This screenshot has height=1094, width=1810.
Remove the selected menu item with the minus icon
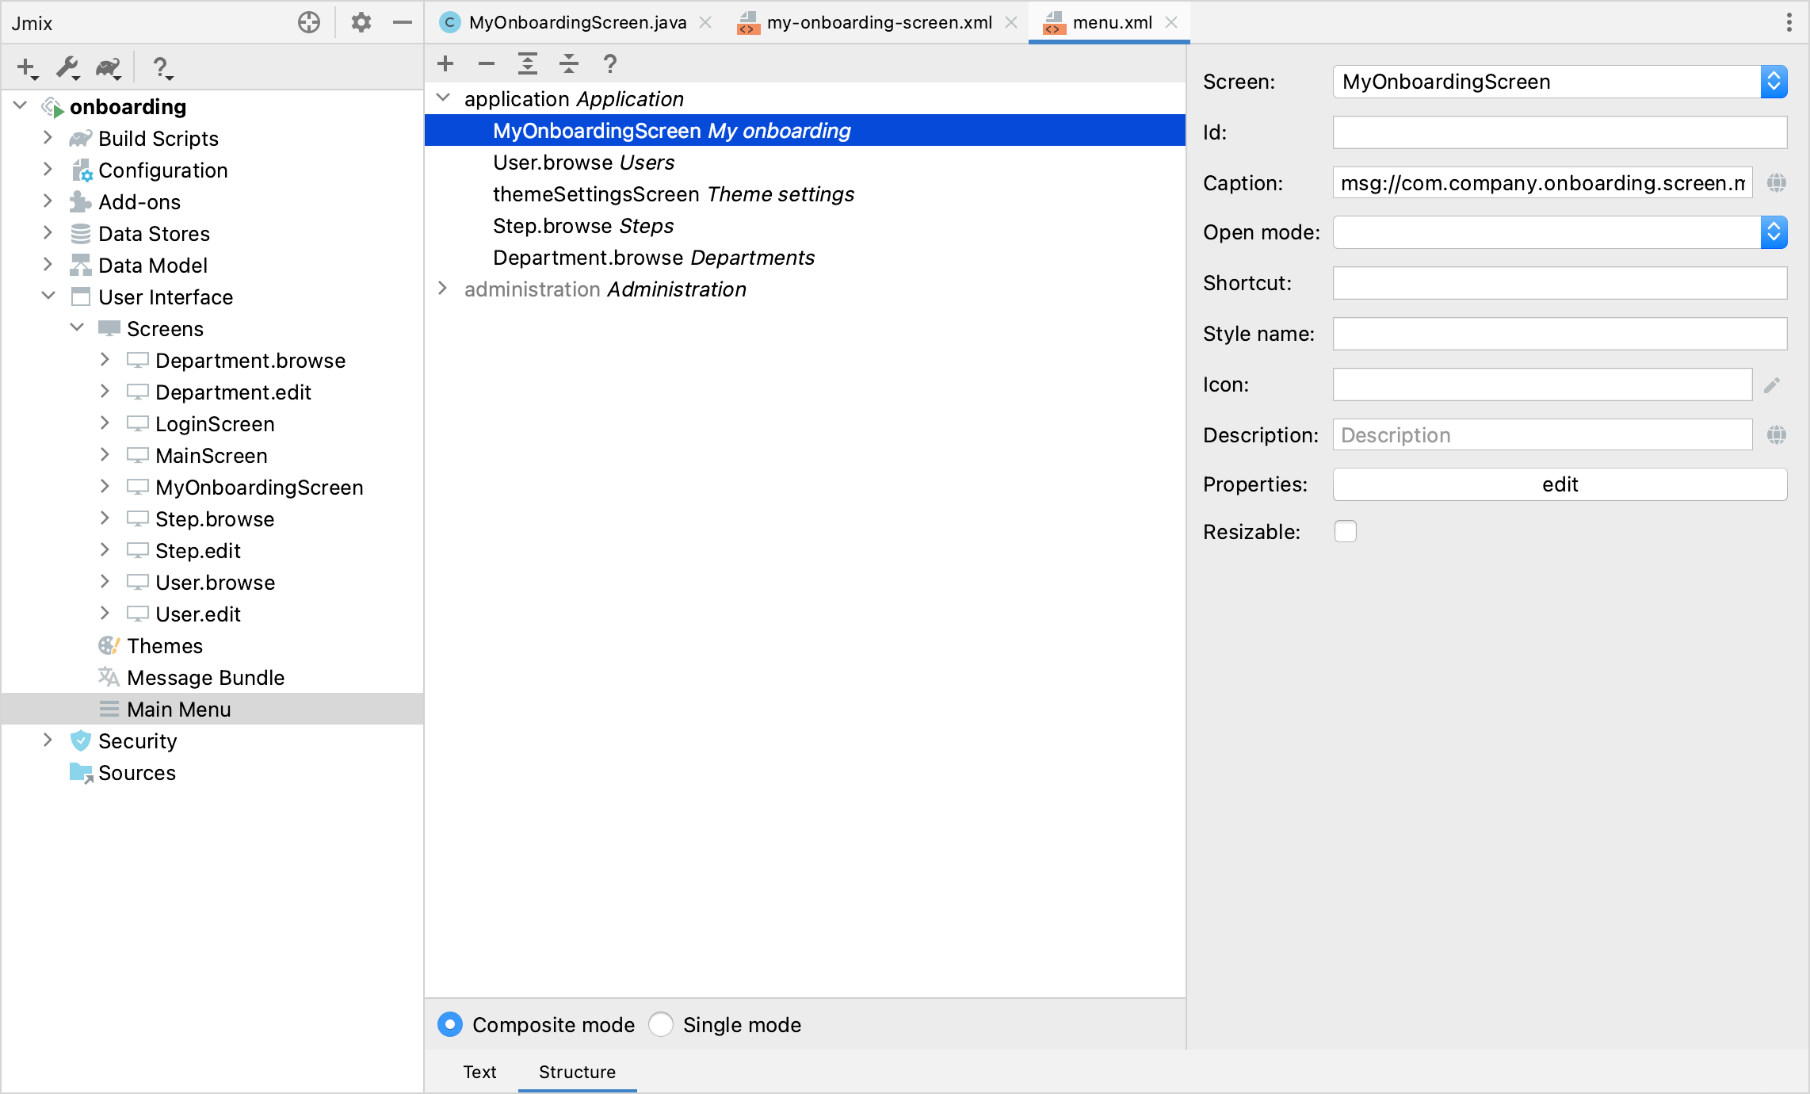(487, 63)
